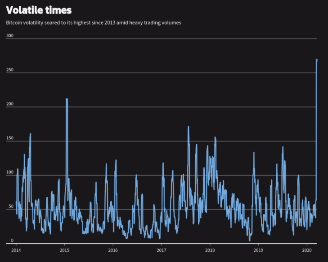Select the 2017 x-axis year label
Image resolution: width=328 pixels, height=262 pixels.
[162, 250]
